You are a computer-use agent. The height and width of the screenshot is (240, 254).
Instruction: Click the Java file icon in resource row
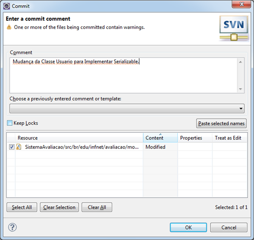point(19,147)
